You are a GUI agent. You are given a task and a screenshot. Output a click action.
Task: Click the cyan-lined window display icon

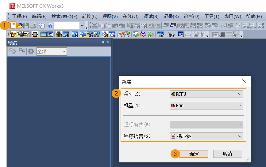click(44, 35)
